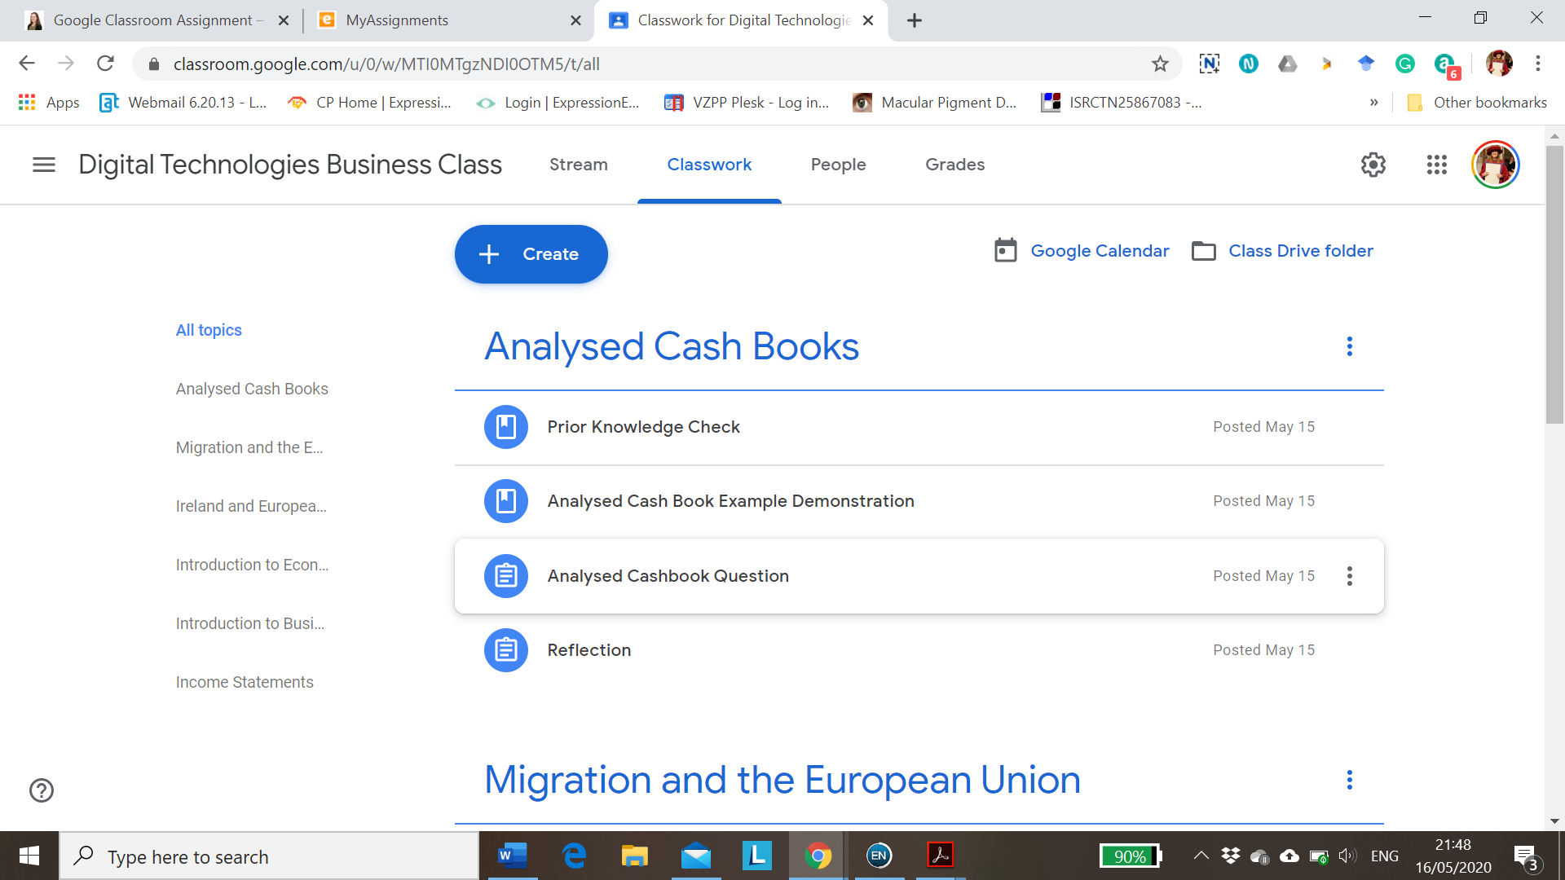
Task: Click the Create button
Action: [x=531, y=254]
